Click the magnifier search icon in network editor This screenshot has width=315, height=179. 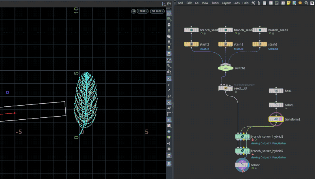click(306, 3)
